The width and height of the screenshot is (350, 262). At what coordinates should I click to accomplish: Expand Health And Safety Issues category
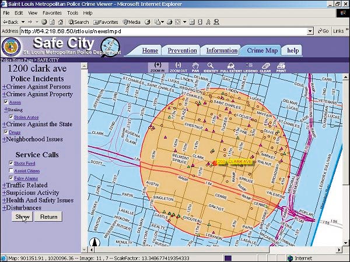[x=4, y=200]
